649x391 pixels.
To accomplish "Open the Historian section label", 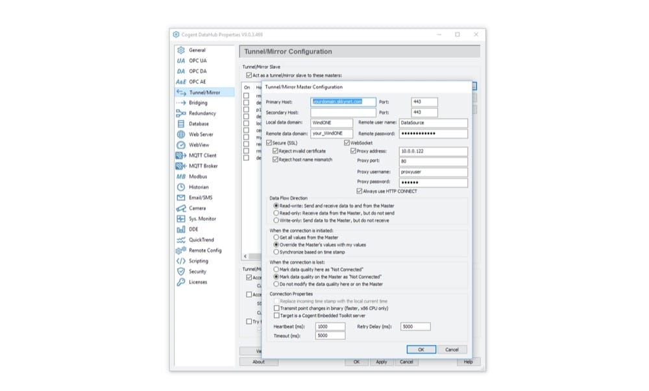I will coord(199,187).
